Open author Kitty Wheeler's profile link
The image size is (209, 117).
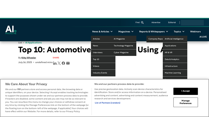coord(29,58)
